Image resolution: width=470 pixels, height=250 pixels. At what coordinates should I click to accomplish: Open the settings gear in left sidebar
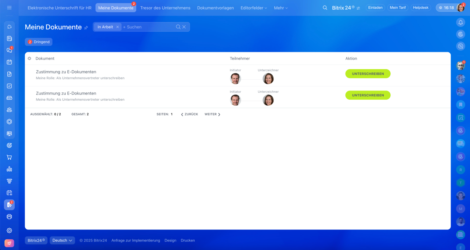point(10,231)
